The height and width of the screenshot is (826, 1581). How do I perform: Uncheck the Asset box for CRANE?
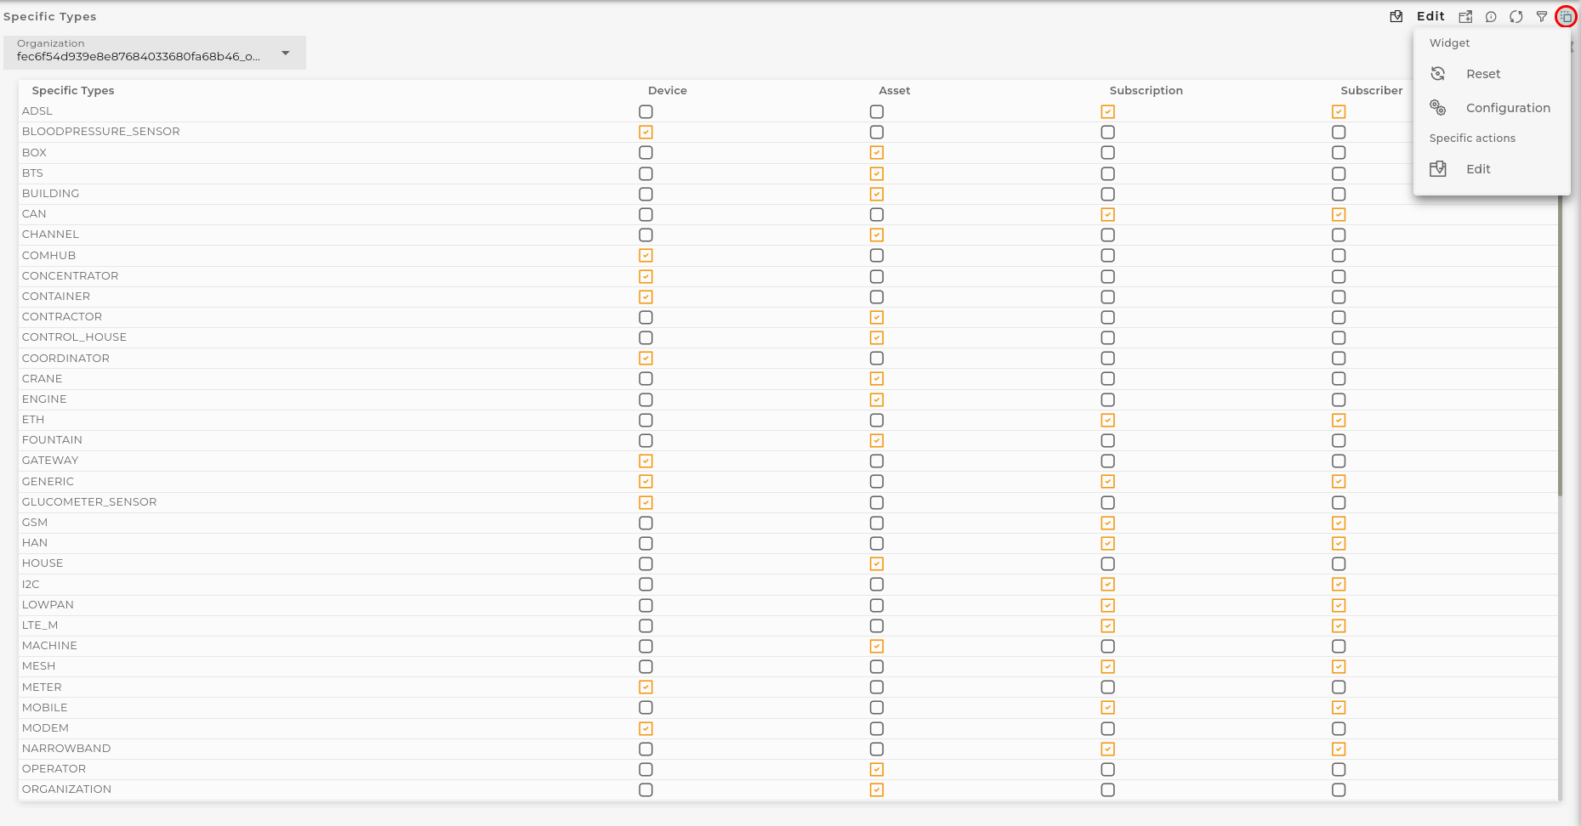click(x=877, y=379)
